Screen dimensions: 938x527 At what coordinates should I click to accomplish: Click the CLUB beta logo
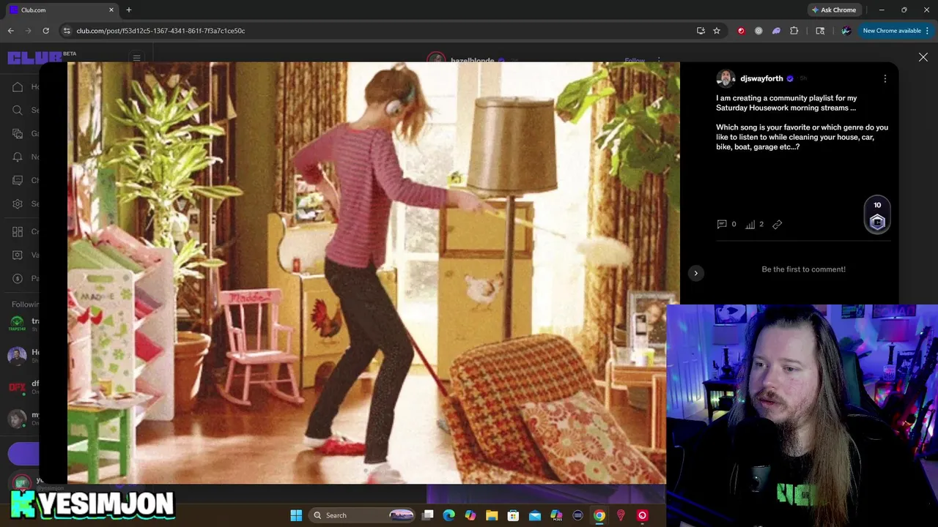[42, 57]
